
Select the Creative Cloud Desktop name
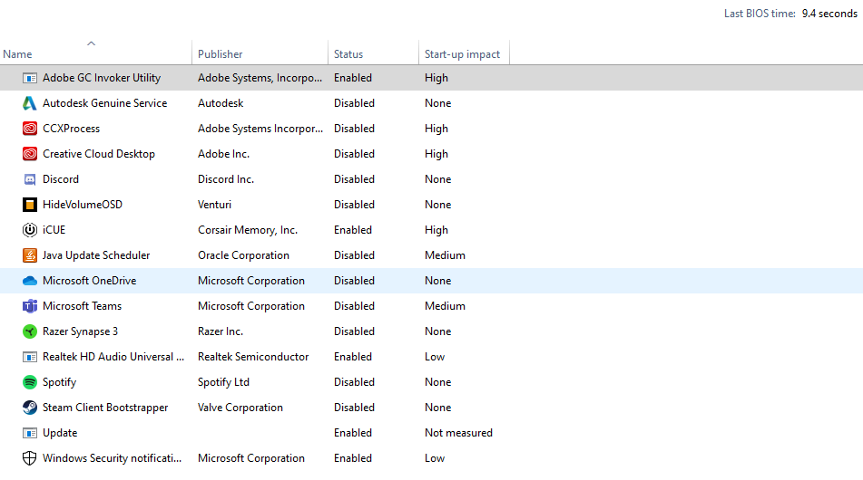(x=99, y=154)
